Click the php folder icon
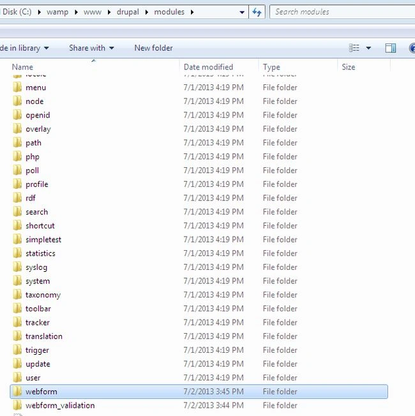The height and width of the screenshot is (416, 415). (x=17, y=156)
